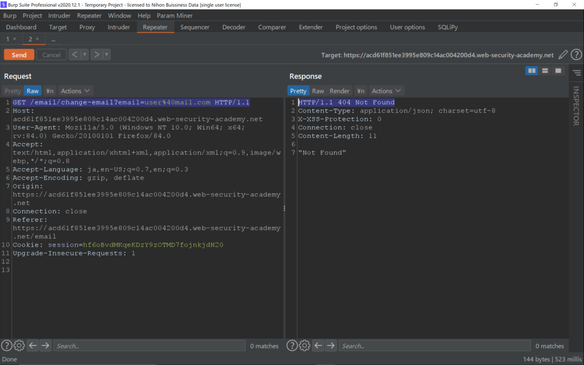
Task: Switch to Decoder tab
Action: [234, 27]
